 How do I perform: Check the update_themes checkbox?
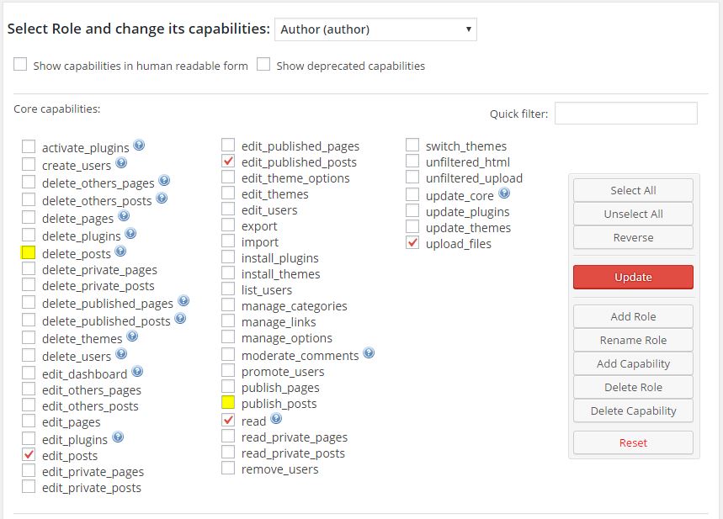[412, 226]
